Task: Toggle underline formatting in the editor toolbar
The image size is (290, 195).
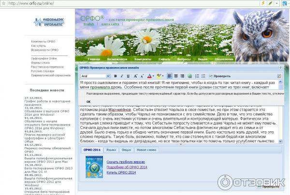Action: click(x=128, y=76)
